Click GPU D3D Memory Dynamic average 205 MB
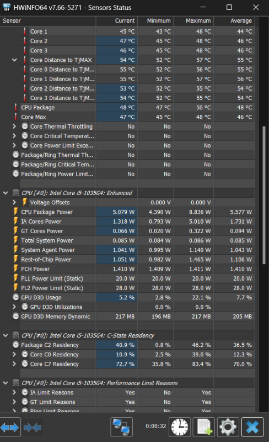This screenshot has height=442, width=269. coord(243,317)
